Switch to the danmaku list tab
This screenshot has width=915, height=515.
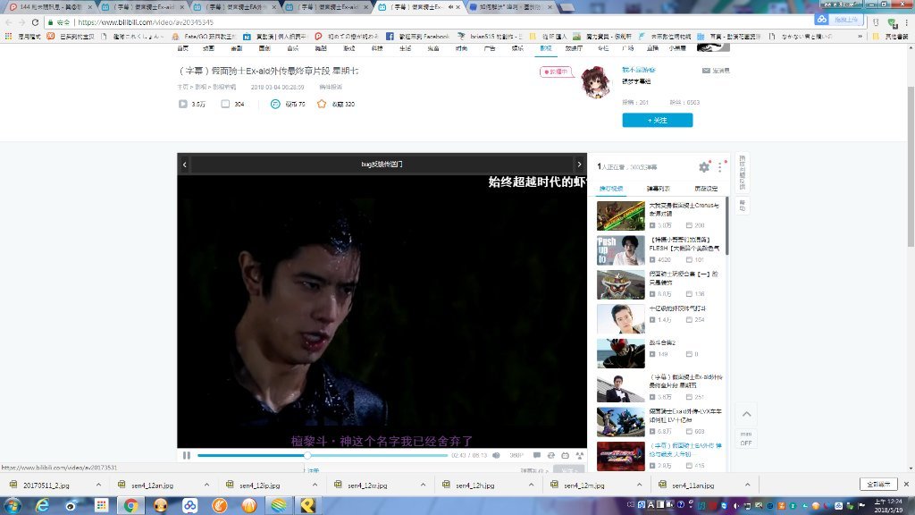point(659,189)
